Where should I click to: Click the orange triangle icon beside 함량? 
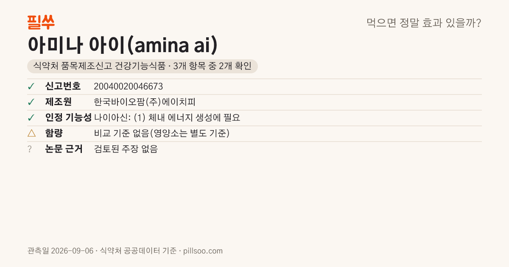point(31,133)
